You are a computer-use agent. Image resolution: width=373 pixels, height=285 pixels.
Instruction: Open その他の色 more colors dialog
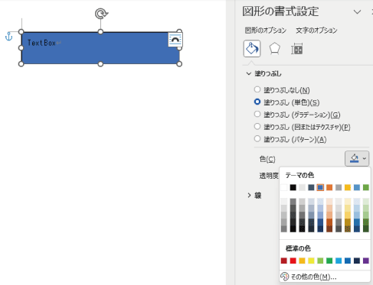pos(314,277)
